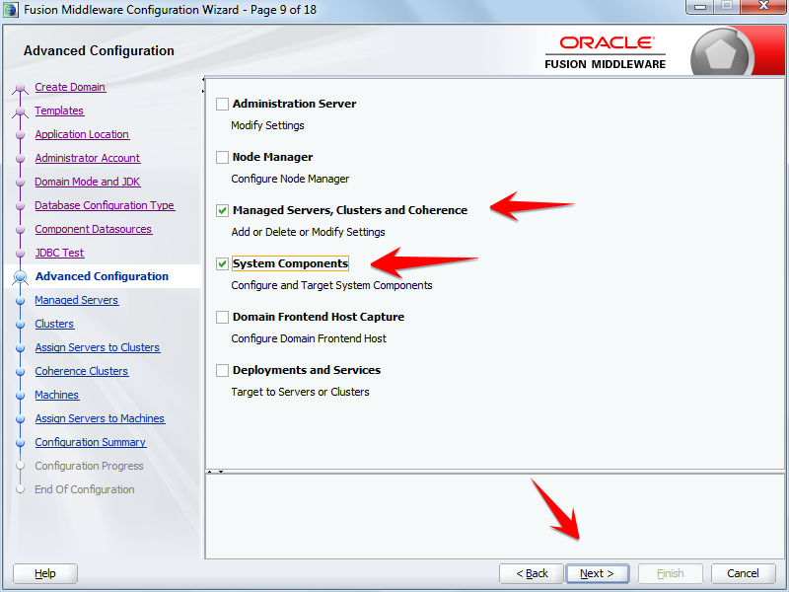Navigate to the Create Domain step
This screenshot has width=789, height=592.
point(70,87)
